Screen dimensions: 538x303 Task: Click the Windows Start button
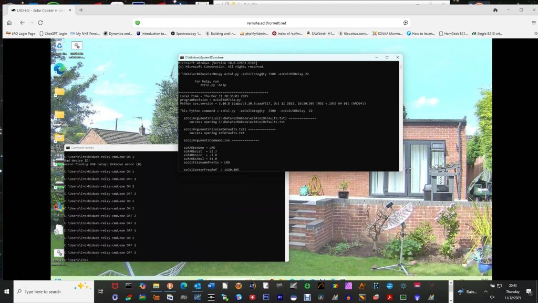click(7, 291)
